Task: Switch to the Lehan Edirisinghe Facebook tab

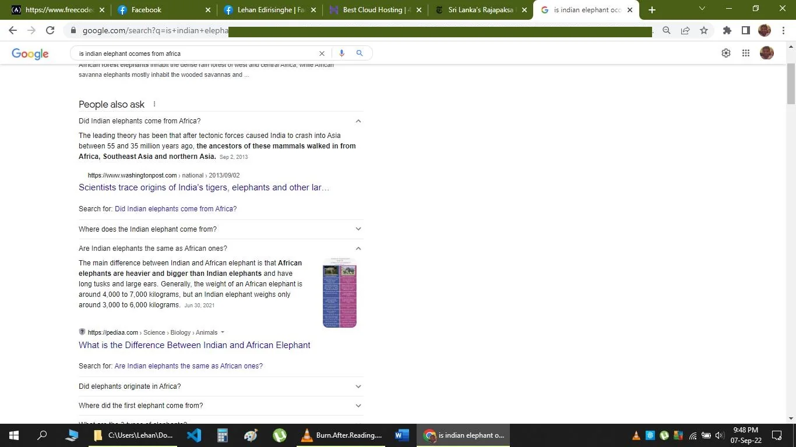Action: 270,10
